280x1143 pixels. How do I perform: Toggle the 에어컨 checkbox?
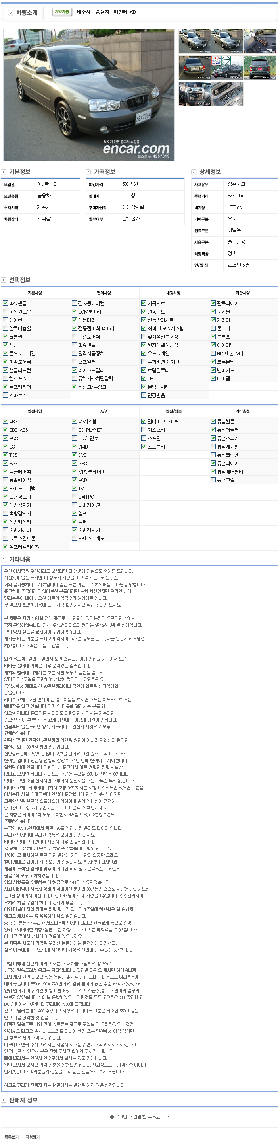pyautogui.click(x=5, y=320)
